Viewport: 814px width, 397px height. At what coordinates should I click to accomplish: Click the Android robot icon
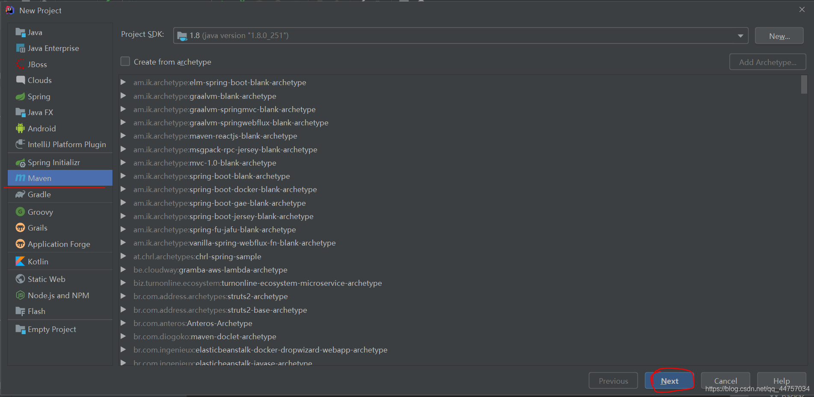[x=20, y=128]
